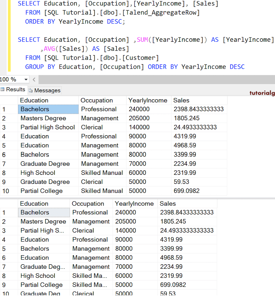This screenshot has height=297, width=275.
Task: Click the SELECT keyword in the first query
Action: point(28,3)
